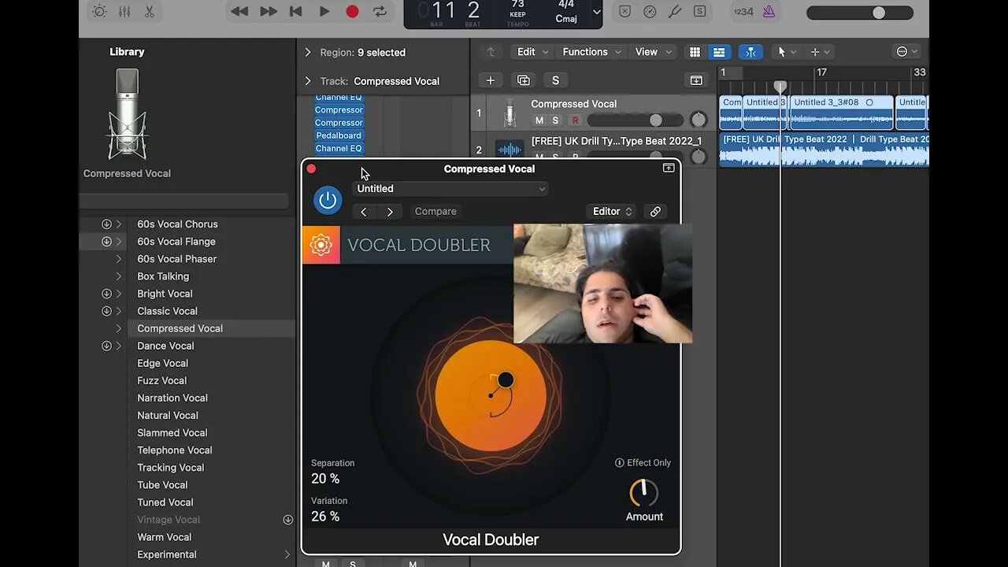The width and height of the screenshot is (1008, 567).
Task: Go to previous plugin preset
Action: 363,212
